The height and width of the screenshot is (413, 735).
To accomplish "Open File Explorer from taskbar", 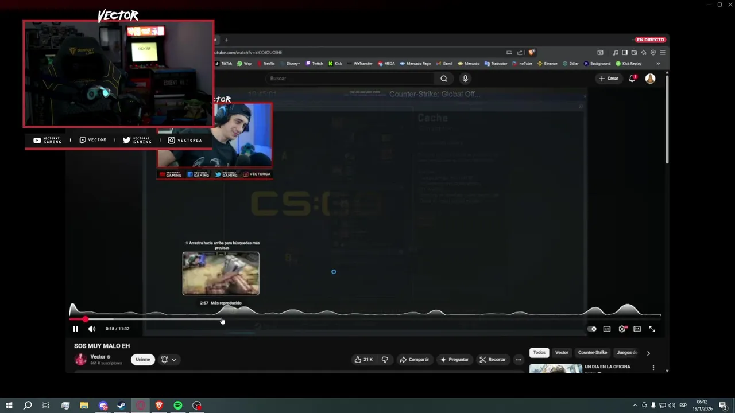I will pyautogui.click(x=84, y=406).
